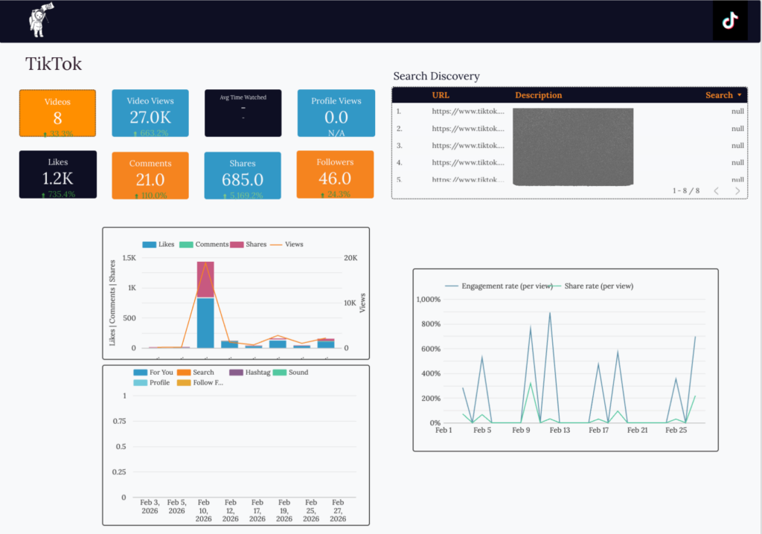Viewport: 762px width, 534px height.
Task: Open the first TikTok URL in table
Action: coord(467,112)
